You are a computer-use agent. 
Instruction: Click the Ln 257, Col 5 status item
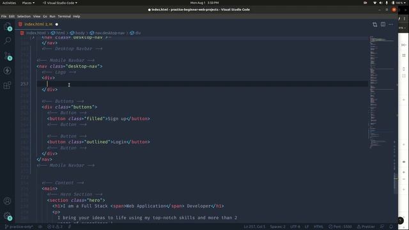tap(254, 227)
